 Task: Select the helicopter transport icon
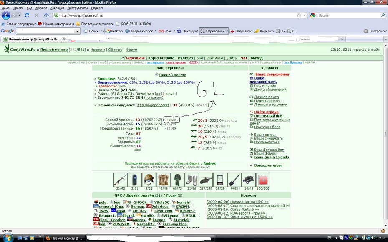[206, 180]
